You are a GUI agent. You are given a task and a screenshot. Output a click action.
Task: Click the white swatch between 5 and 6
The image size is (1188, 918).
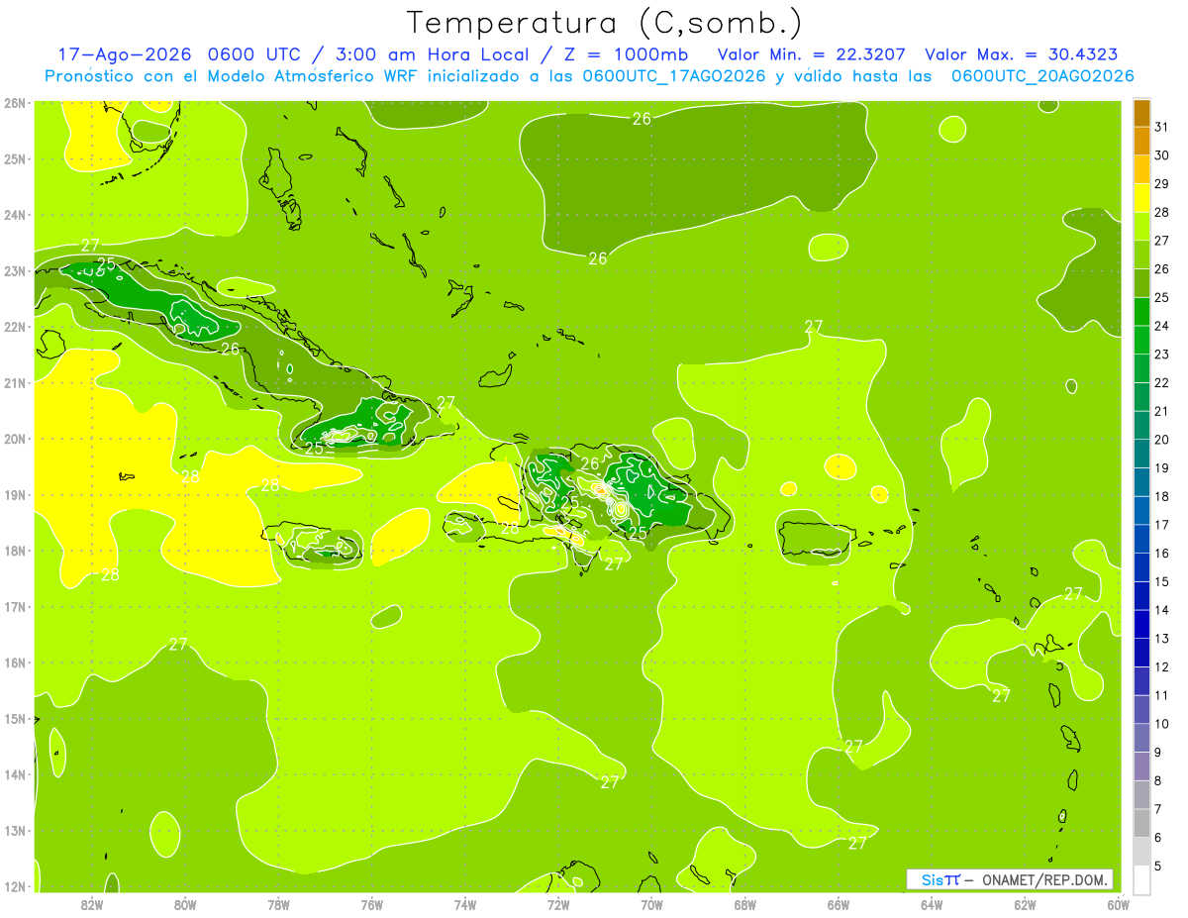tap(1141, 852)
